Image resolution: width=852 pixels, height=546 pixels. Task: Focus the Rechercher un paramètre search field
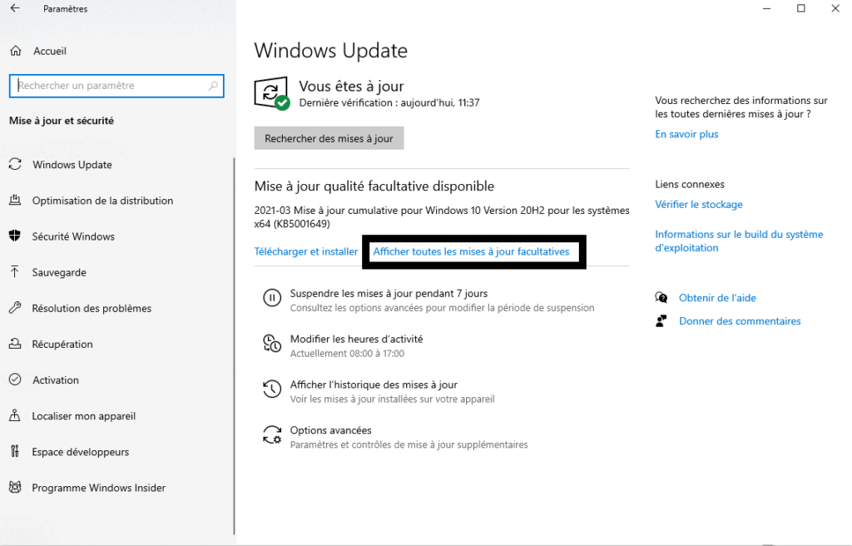click(x=116, y=86)
